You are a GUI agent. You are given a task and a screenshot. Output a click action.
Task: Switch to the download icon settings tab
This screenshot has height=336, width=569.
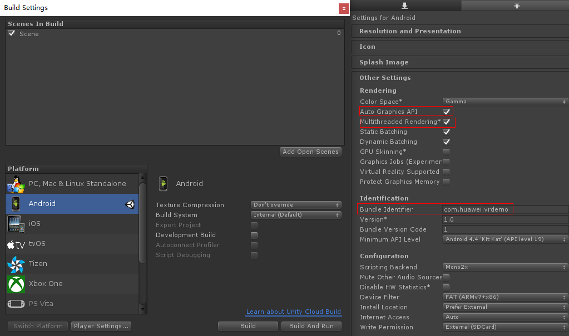click(x=404, y=5)
